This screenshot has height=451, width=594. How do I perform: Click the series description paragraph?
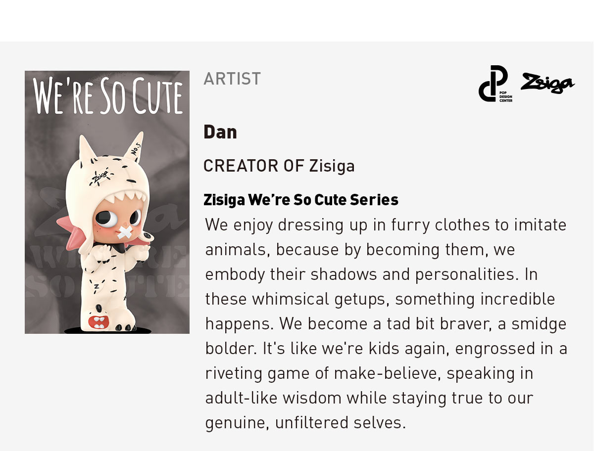pyautogui.click(x=386, y=323)
